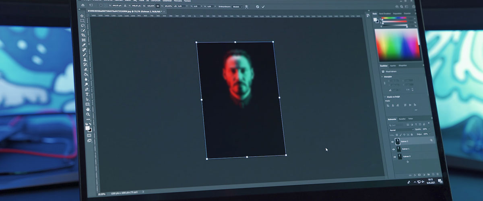This screenshot has height=201, width=483.
Task: Select the Rectangular Marquee tool
Action: [x=82, y=21]
